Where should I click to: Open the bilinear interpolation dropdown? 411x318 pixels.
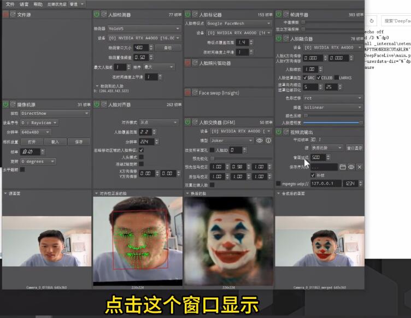coord(333,108)
